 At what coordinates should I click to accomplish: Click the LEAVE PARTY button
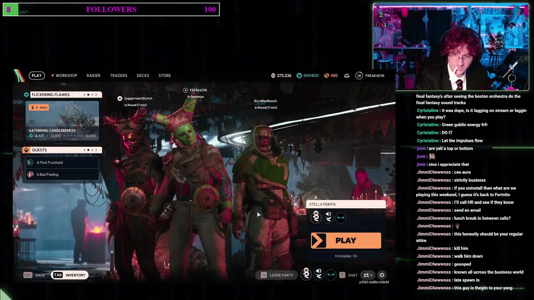coord(277,275)
